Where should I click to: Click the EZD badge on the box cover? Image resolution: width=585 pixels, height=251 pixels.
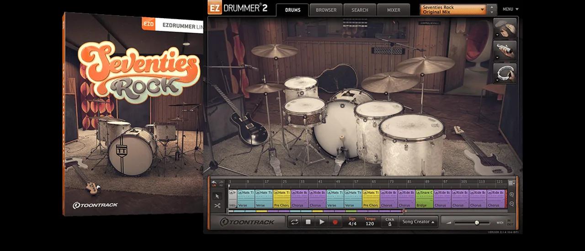pyautogui.click(x=148, y=25)
